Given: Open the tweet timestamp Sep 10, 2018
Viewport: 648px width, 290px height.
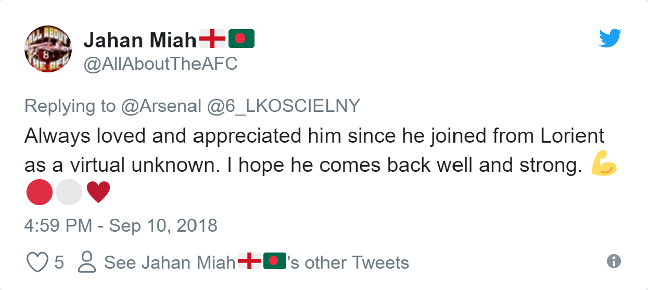Looking at the screenshot, I should [121, 225].
